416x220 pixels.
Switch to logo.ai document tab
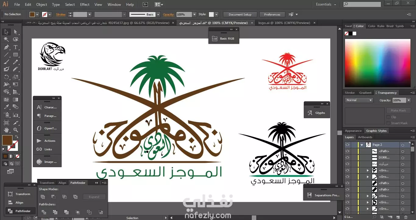284,23
